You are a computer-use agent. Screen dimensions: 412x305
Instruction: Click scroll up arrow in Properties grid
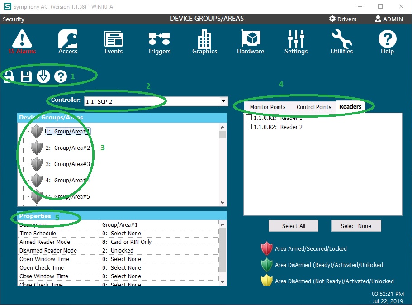[x=223, y=224]
